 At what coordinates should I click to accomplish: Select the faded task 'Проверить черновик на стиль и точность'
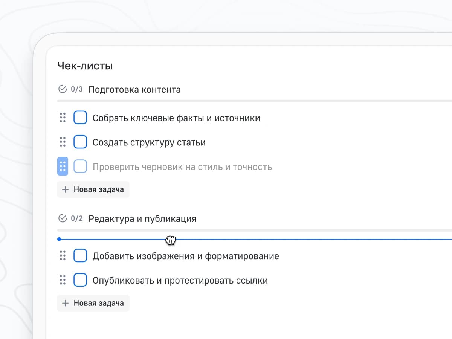tap(182, 167)
